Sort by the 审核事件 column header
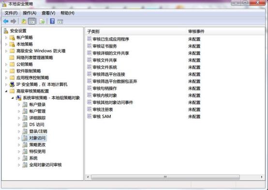This screenshot has width=268, height=190. pos(225,31)
